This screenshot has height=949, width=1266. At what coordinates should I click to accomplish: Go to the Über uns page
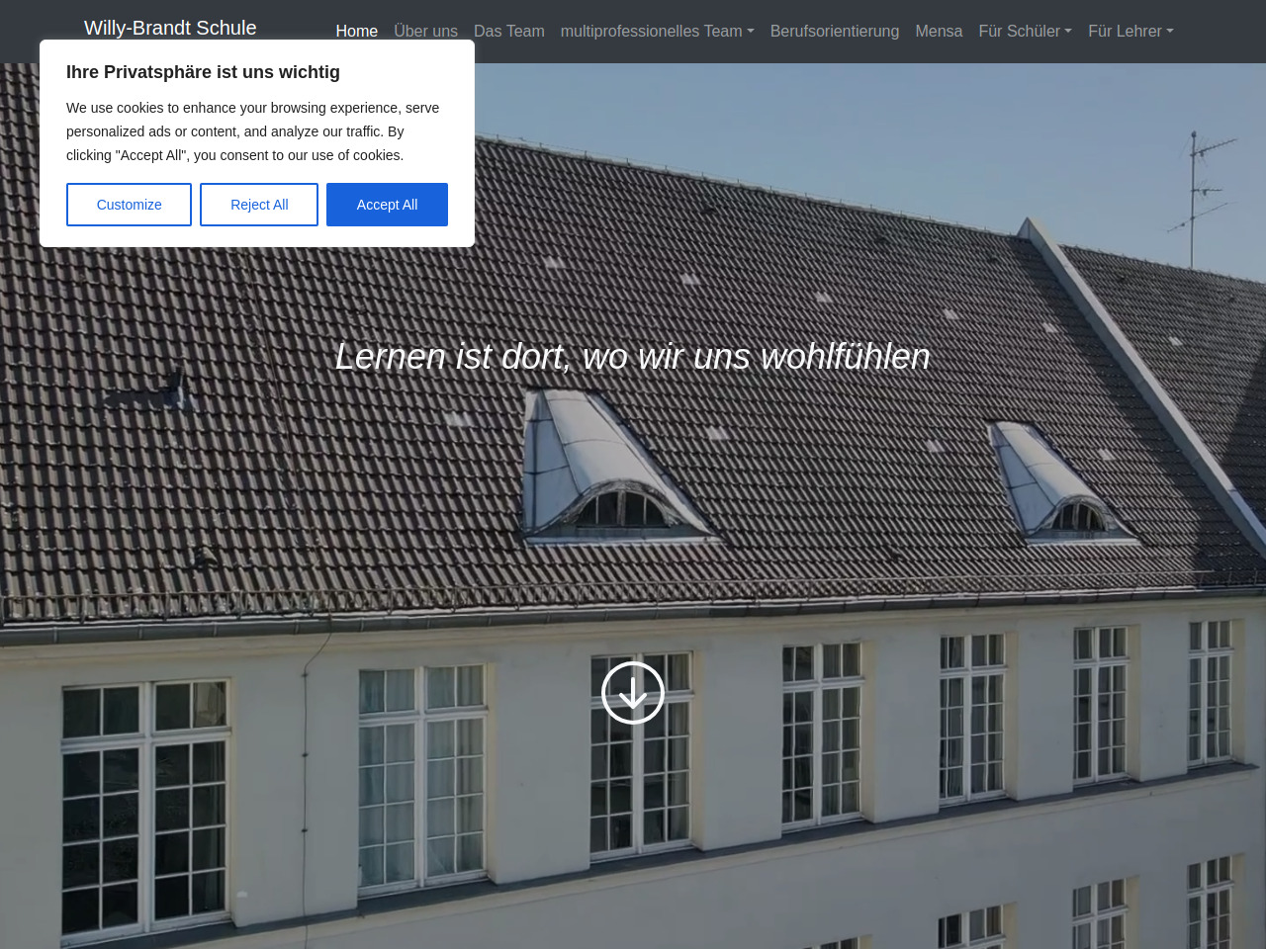tap(425, 32)
